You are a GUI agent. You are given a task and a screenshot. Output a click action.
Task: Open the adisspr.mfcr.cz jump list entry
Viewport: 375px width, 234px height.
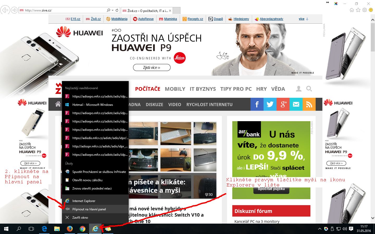pyautogui.click(x=95, y=146)
